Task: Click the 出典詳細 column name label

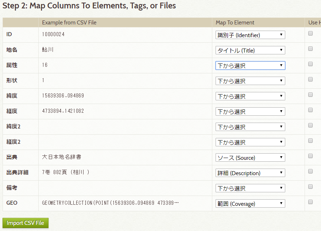Action: click(x=18, y=173)
